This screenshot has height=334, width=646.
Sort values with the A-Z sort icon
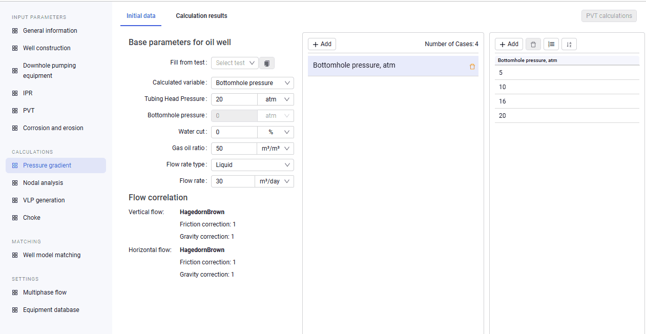tap(569, 45)
